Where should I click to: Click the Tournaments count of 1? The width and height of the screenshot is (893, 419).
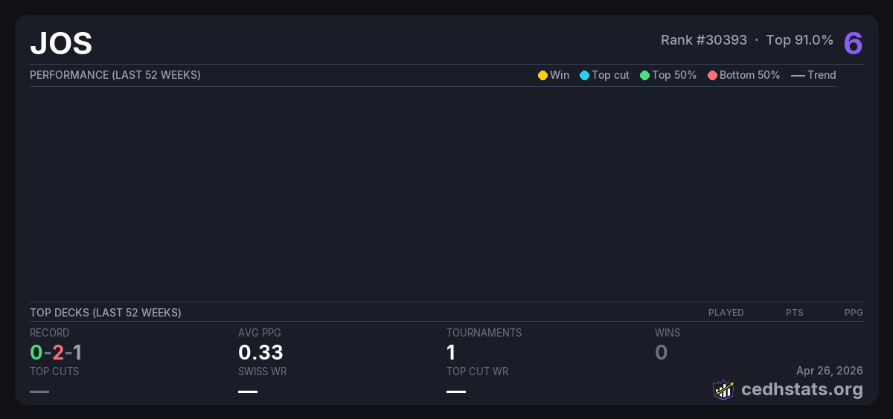(x=451, y=352)
